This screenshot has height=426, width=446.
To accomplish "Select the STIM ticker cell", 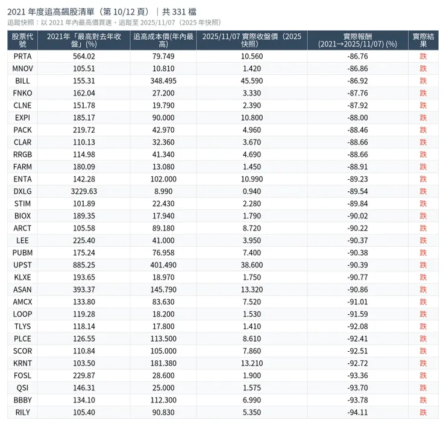I will coord(22,203).
